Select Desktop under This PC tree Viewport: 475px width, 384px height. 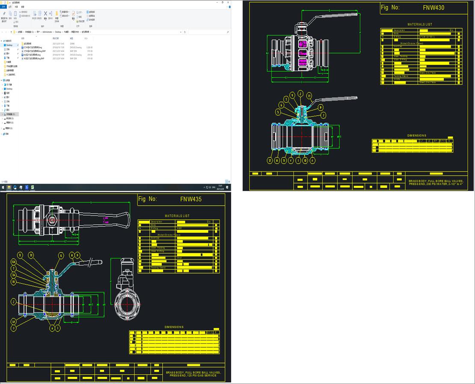9,89
